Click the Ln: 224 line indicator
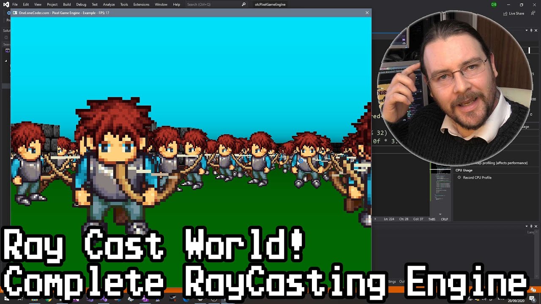 pos(389,219)
